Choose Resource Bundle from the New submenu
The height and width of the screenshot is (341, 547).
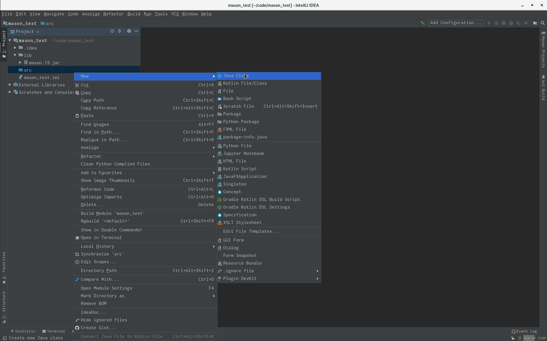(269, 263)
